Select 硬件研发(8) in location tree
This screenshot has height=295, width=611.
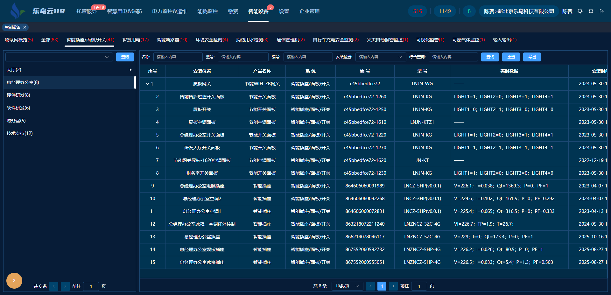click(x=69, y=95)
